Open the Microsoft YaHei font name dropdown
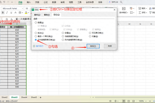The width and height of the screenshot is (155, 103). tap(22, 8)
